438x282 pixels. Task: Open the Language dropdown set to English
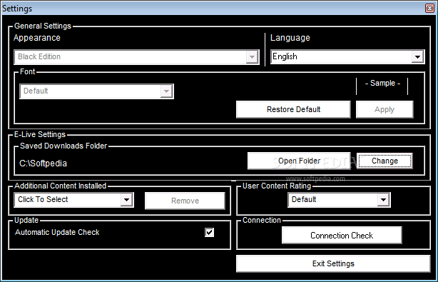pyautogui.click(x=347, y=57)
